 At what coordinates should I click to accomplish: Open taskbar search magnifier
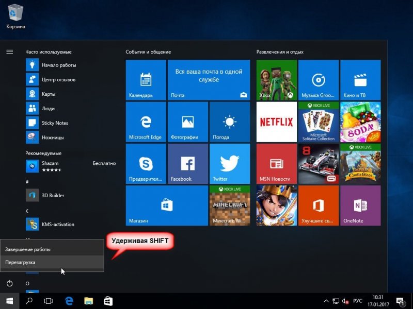pyautogui.click(x=29, y=301)
